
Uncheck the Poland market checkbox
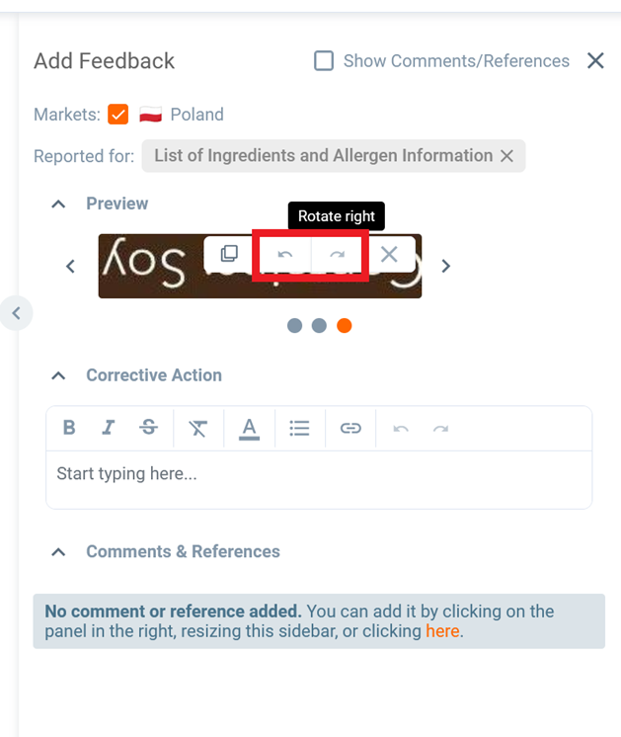pos(118,115)
